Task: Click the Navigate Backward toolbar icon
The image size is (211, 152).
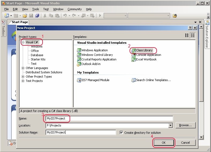Action: pyautogui.click(x=84, y=16)
